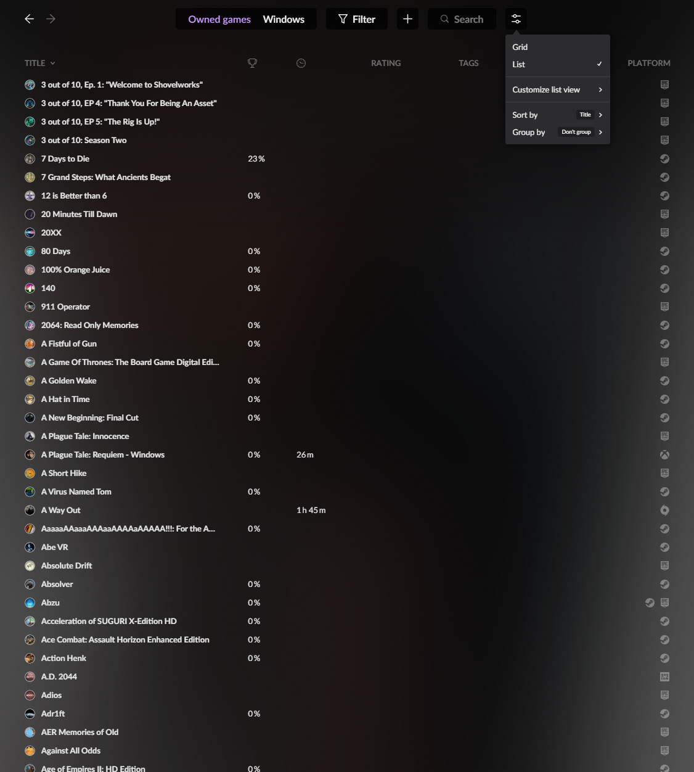The height and width of the screenshot is (772, 694).
Task: Open Sort by Title submenu
Action: (557, 115)
